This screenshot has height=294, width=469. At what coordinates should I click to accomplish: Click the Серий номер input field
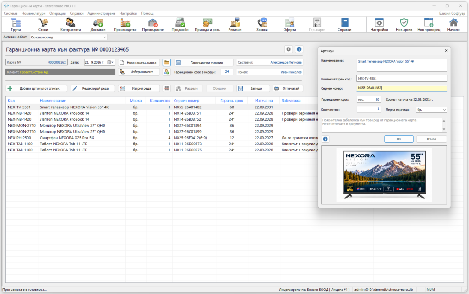click(x=402, y=88)
